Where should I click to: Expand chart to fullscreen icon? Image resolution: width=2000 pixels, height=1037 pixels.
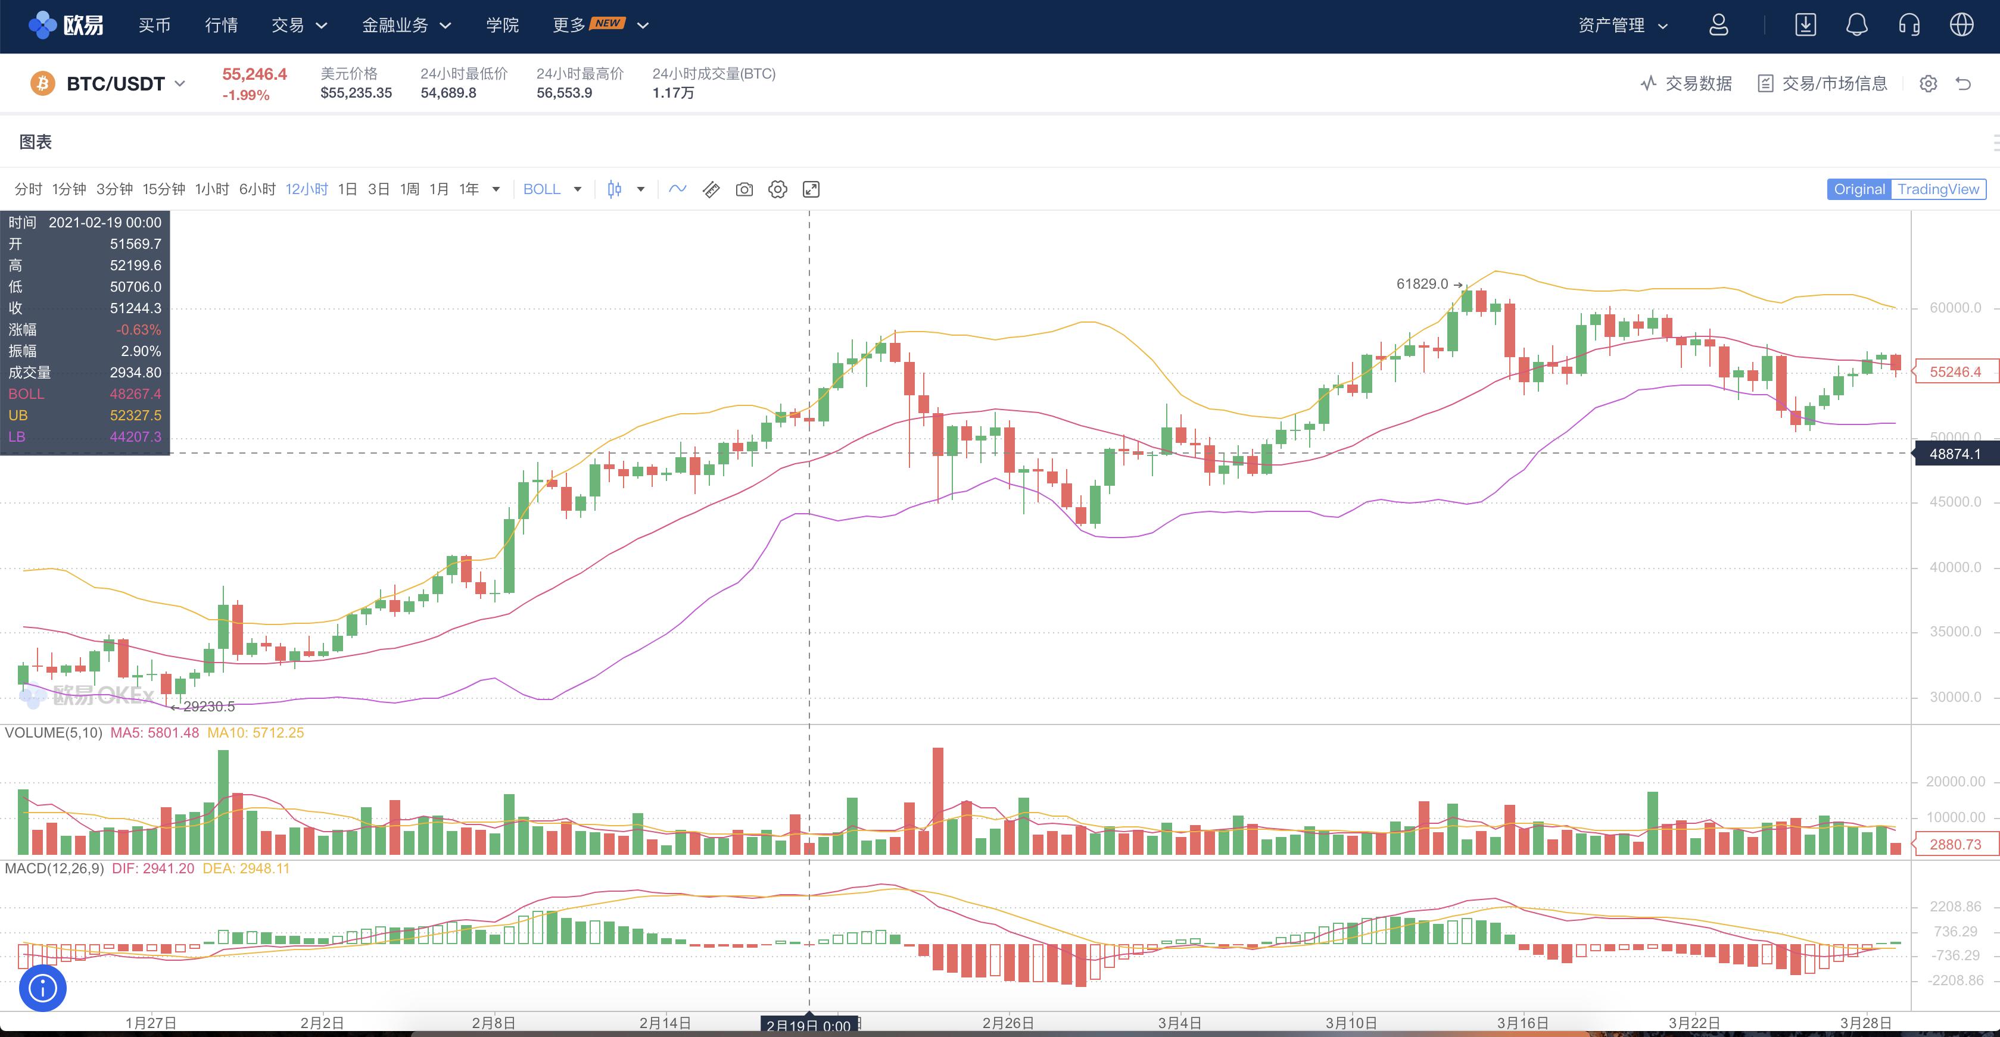point(811,189)
